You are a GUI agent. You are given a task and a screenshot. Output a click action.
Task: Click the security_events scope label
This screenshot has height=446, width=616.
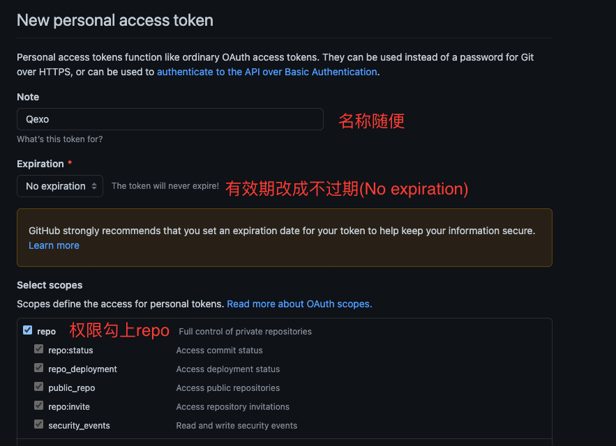click(x=79, y=426)
